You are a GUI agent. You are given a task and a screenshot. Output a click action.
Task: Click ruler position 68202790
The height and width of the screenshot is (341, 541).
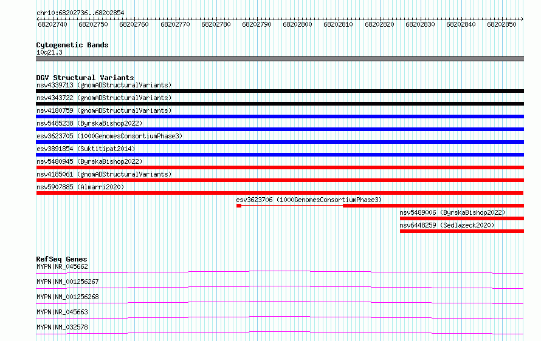click(x=257, y=24)
